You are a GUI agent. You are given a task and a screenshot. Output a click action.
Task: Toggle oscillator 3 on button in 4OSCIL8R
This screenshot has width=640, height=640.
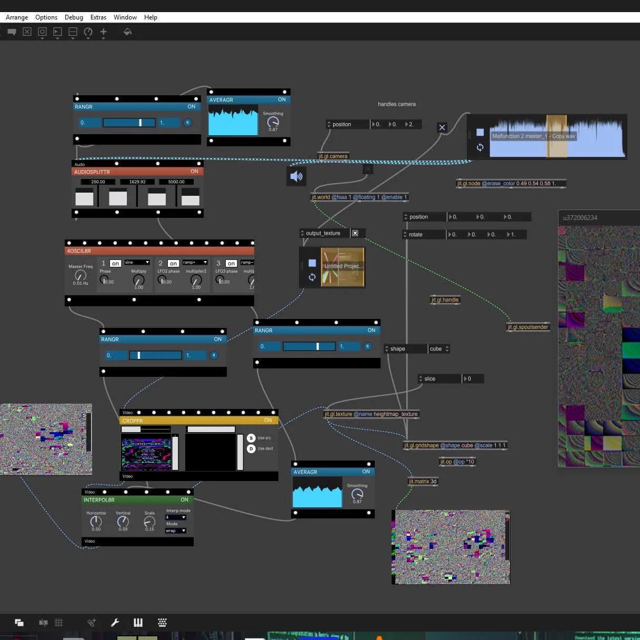[x=231, y=263]
